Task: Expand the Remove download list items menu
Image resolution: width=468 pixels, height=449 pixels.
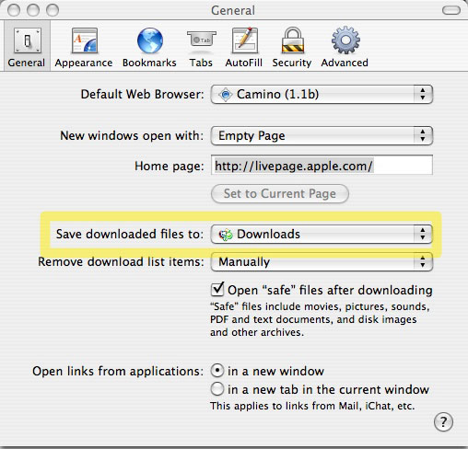Action: pyautogui.click(x=322, y=261)
